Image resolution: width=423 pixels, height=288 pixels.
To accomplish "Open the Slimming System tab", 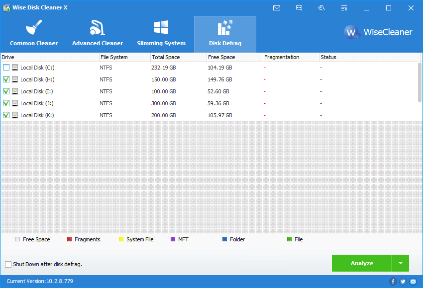I will click(161, 34).
